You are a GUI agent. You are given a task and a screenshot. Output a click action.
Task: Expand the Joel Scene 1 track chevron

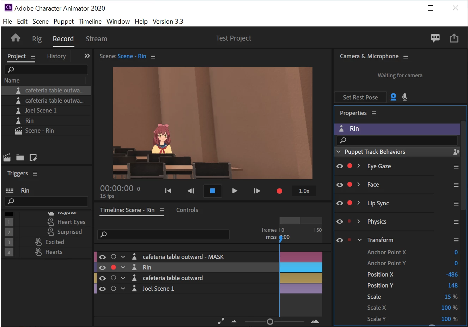[123, 289]
